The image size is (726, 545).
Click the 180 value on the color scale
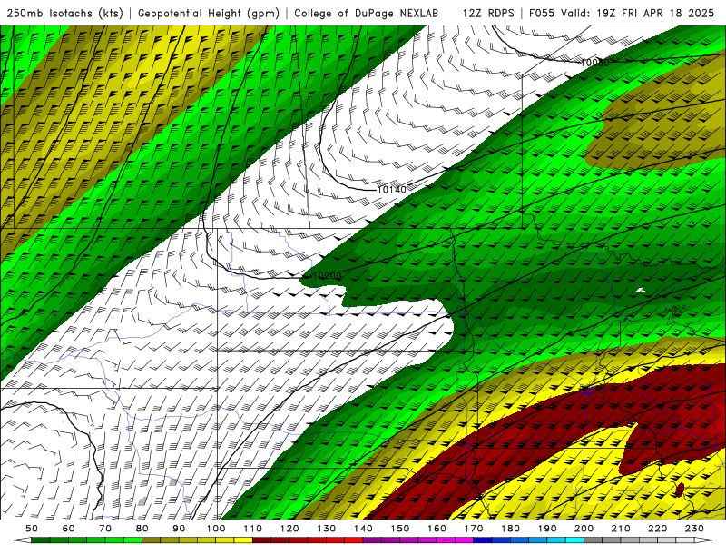click(510, 529)
